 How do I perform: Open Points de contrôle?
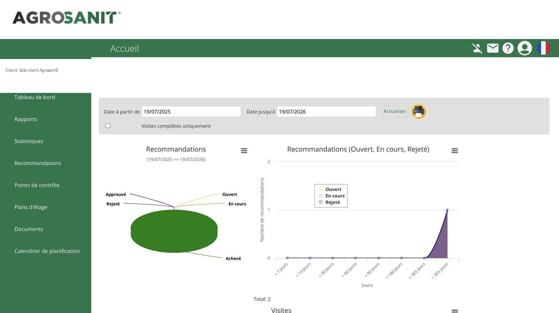coord(37,185)
